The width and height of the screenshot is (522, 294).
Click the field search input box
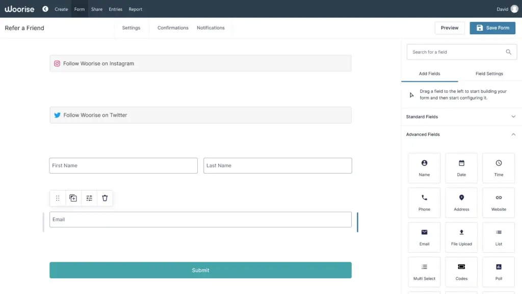point(456,52)
